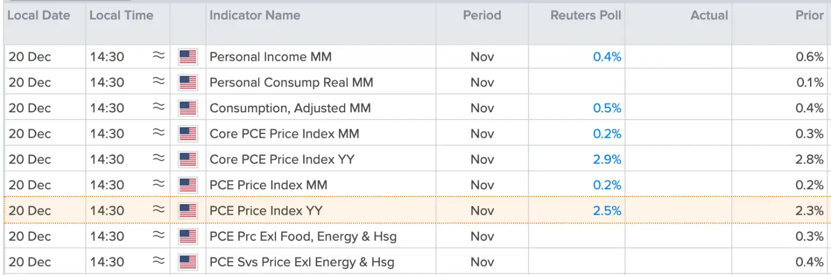Click the 0.2% prior value for PCE Price Index MM

point(810,185)
